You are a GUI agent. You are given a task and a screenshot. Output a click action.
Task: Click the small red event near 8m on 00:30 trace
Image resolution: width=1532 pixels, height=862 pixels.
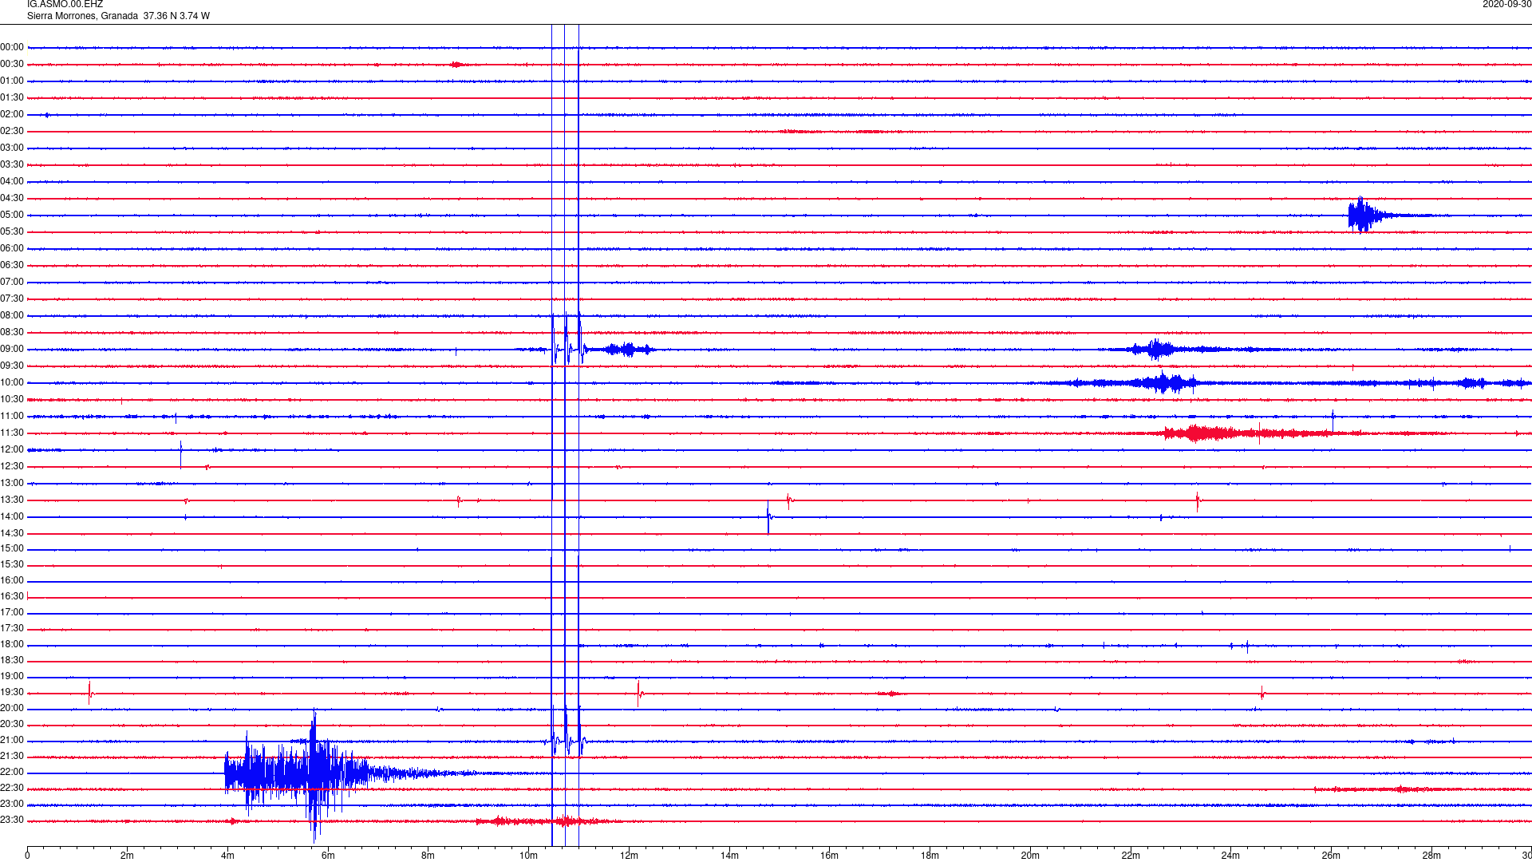pos(456,65)
